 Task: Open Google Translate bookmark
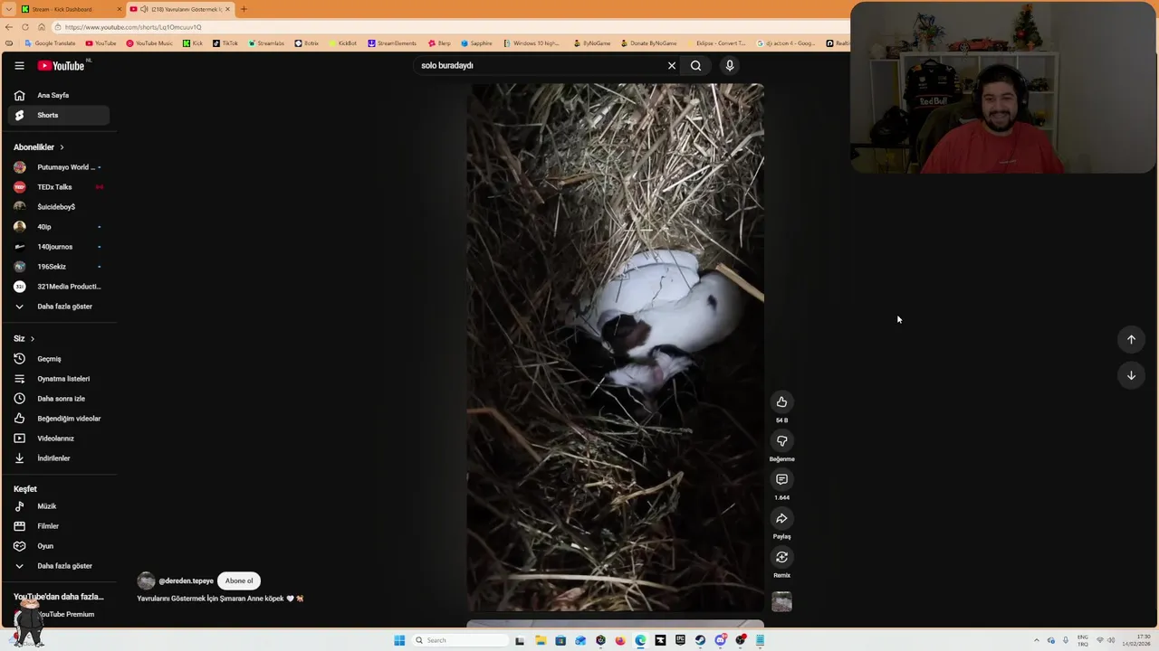point(50,43)
